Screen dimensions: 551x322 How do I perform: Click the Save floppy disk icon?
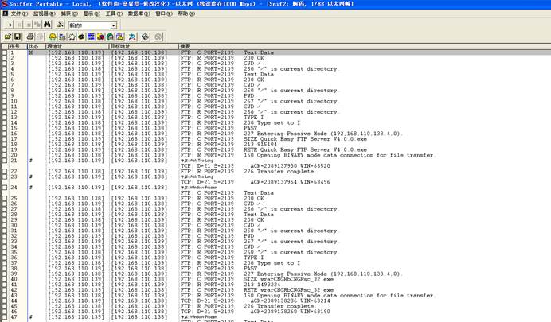pyautogui.click(x=18, y=37)
